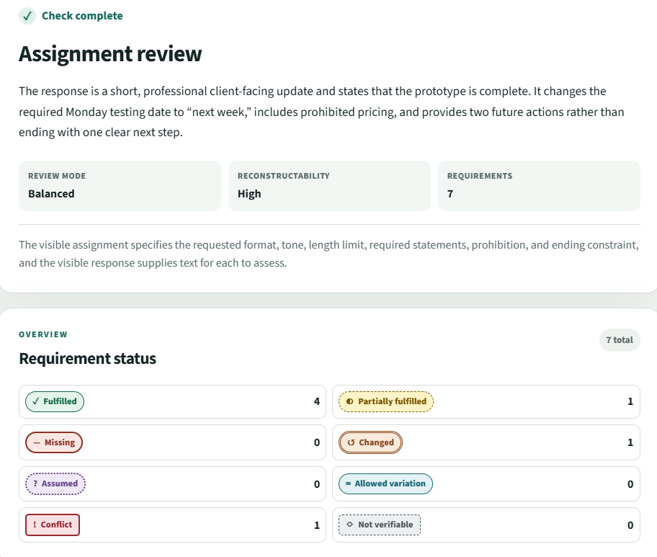Click the half-circle icon in Partially fulfilled badge

(x=349, y=401)
